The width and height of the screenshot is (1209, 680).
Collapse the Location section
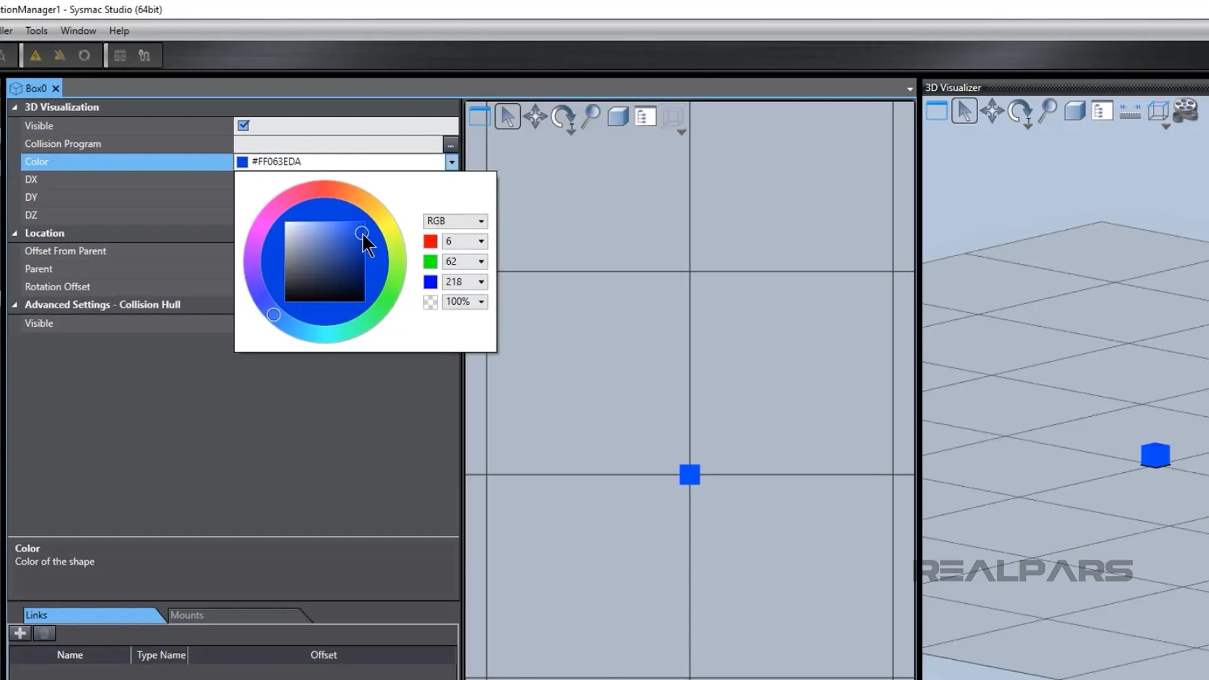coord(14,233)
